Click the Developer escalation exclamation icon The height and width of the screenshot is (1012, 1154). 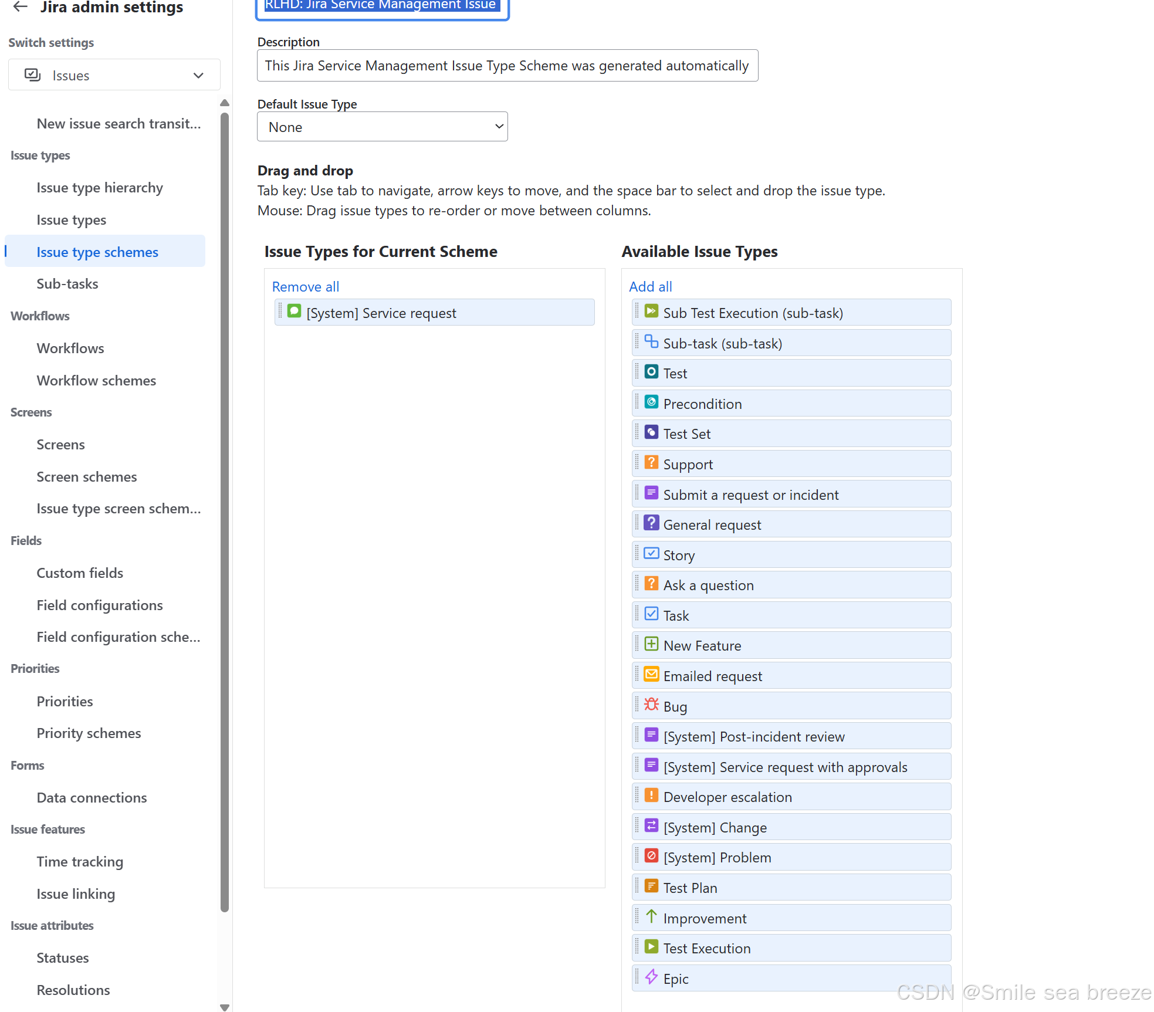(x=651, y=796)
